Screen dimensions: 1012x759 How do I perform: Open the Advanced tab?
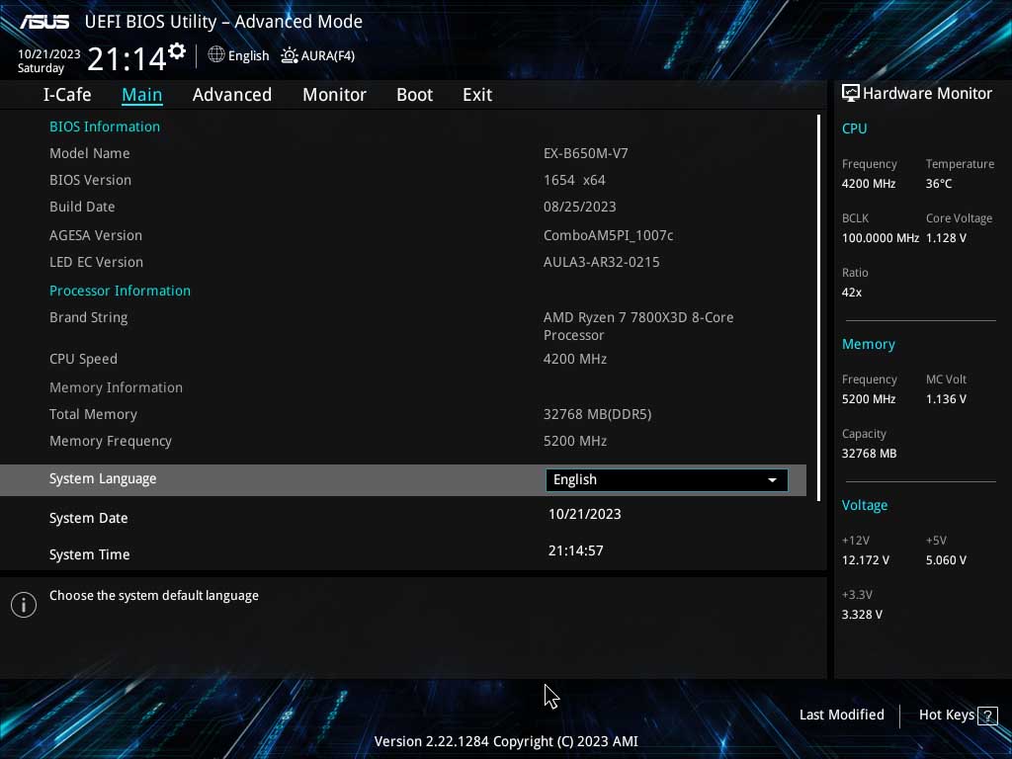(x=232, y=95)
